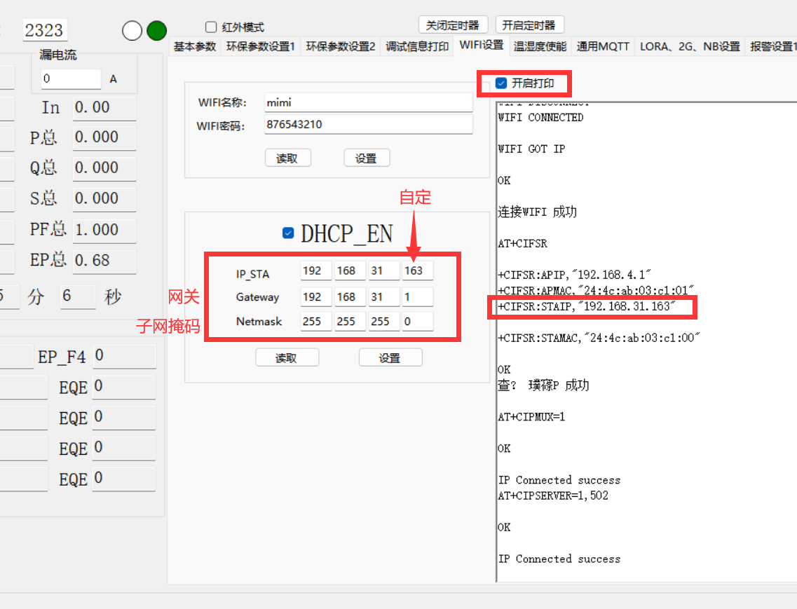Open the 环保参数设置1 tab
797x609 pixels.
(260, 47)
